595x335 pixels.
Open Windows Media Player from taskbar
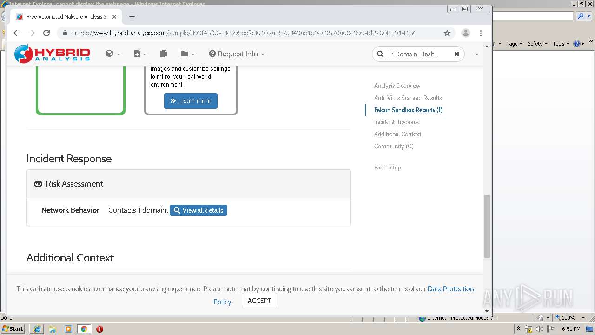(68, 329)
